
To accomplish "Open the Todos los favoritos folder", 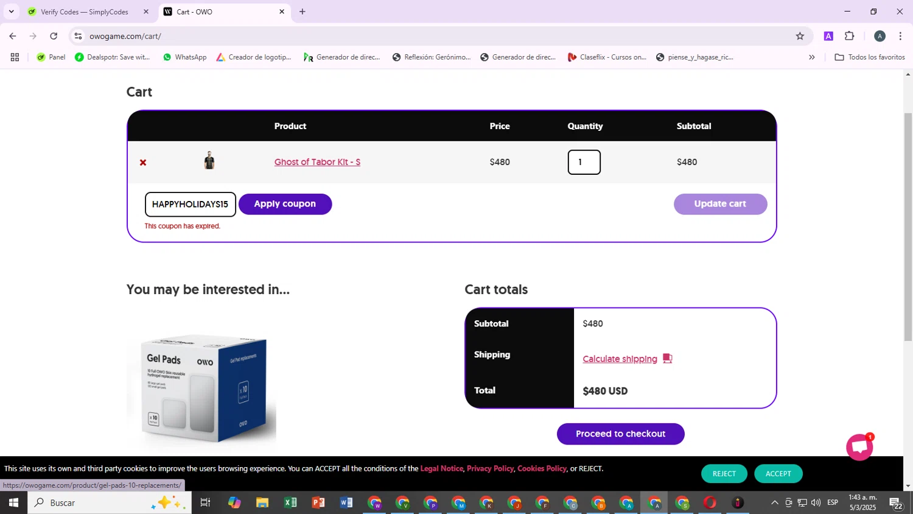I will 870,57.
